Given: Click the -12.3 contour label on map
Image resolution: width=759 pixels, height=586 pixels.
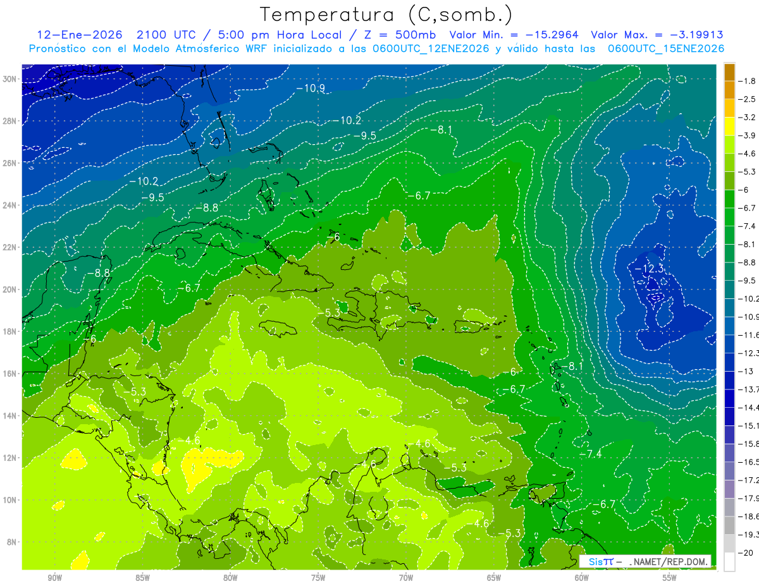Looking at the screenshot, I should tap(649, 269).
